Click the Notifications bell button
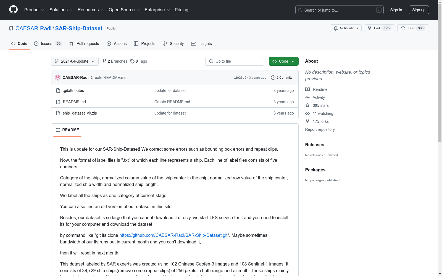 click(346, 28)
